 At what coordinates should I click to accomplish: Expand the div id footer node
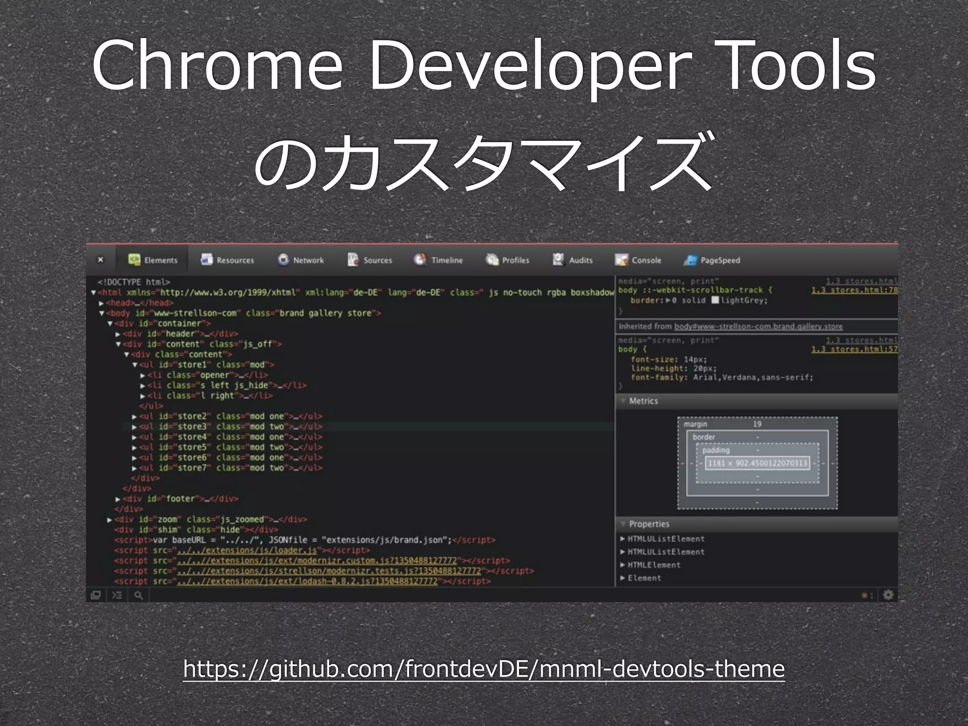pyautogui.click(x=118, y=499)
